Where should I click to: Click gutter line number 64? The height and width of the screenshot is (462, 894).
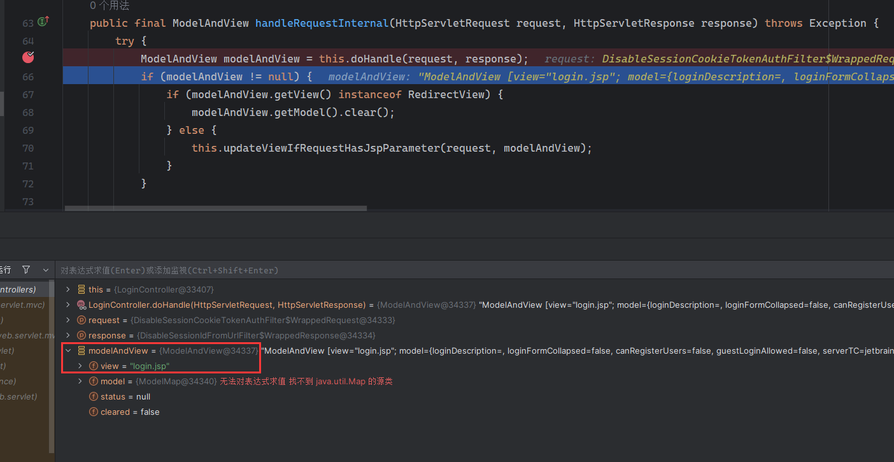(x=27, y=41)
